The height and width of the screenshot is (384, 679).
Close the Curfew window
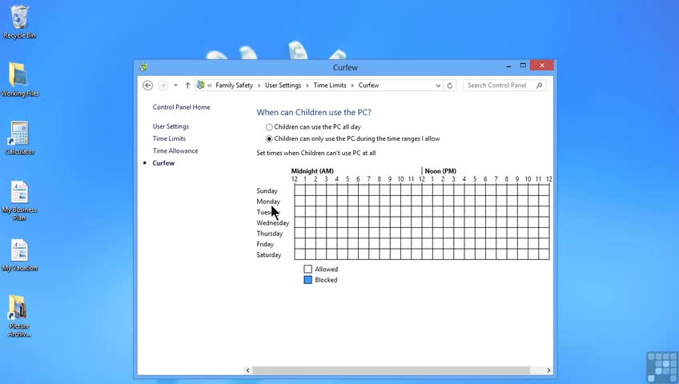(542, 66)
